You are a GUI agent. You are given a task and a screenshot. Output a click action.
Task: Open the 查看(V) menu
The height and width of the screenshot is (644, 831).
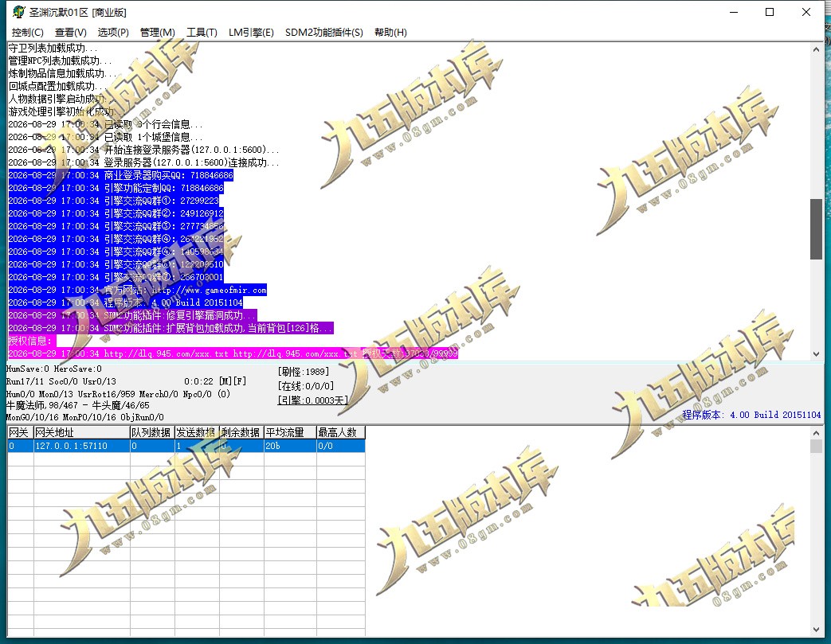(70, 33)
